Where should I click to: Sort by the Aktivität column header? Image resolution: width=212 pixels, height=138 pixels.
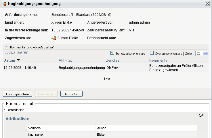pos(65,60)
